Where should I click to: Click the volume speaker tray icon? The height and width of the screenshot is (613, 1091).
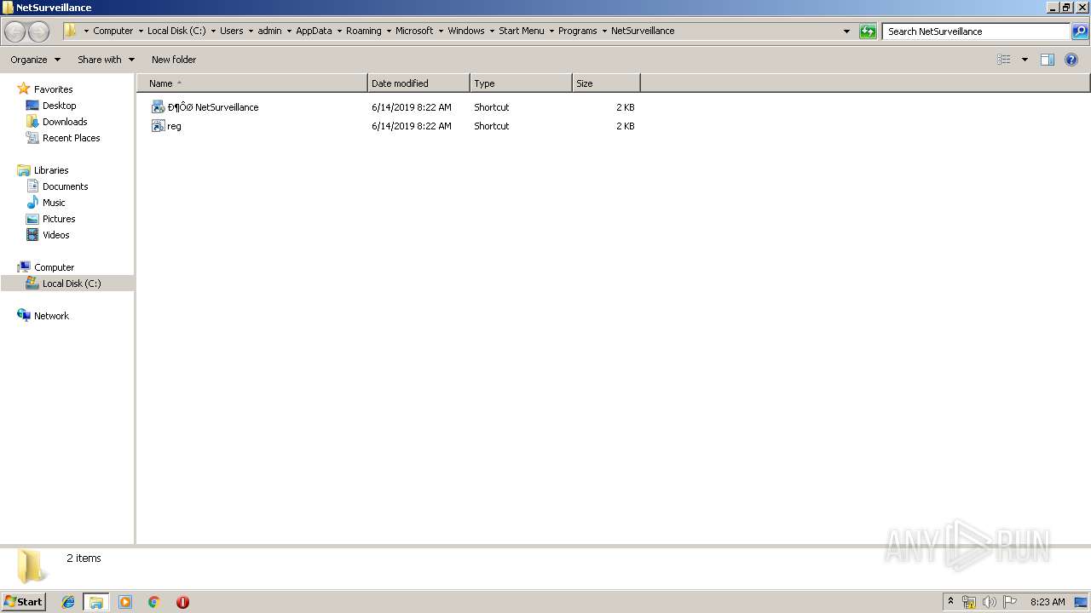(x=990, y=602)
